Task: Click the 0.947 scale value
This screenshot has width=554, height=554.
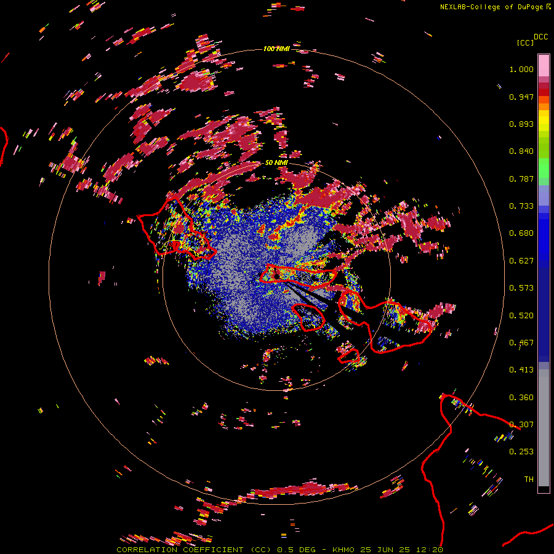Action: [521, 97]
